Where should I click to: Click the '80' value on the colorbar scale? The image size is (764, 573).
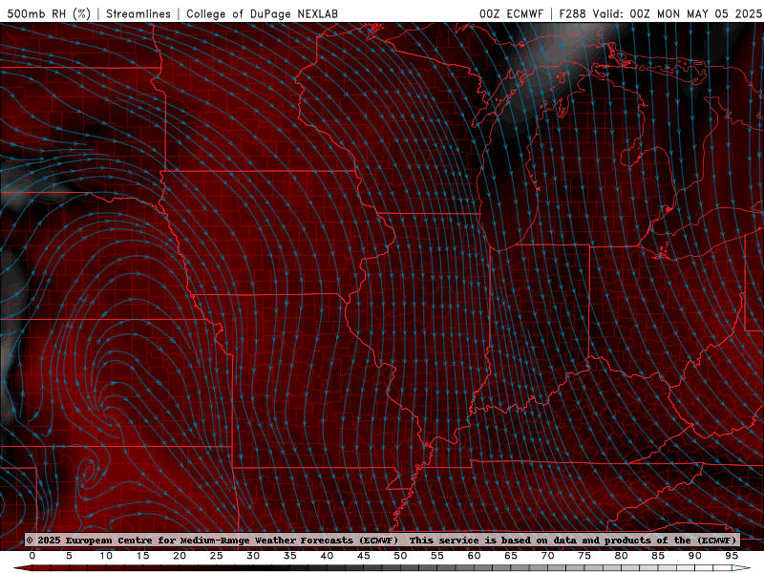(621, 556)
